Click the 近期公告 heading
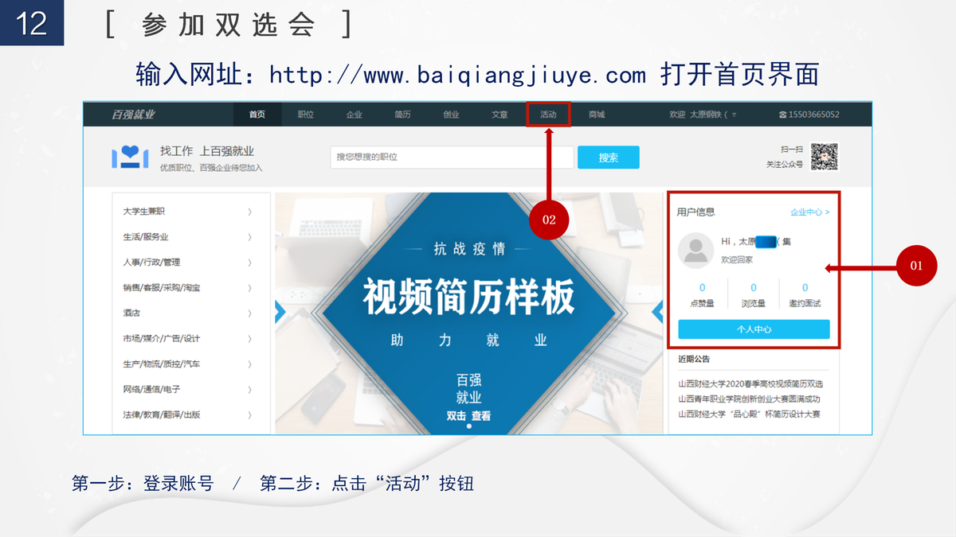Image resolution: width=956 pixels, height=537 pixels. pyautogui.click(x=695, y=360)
